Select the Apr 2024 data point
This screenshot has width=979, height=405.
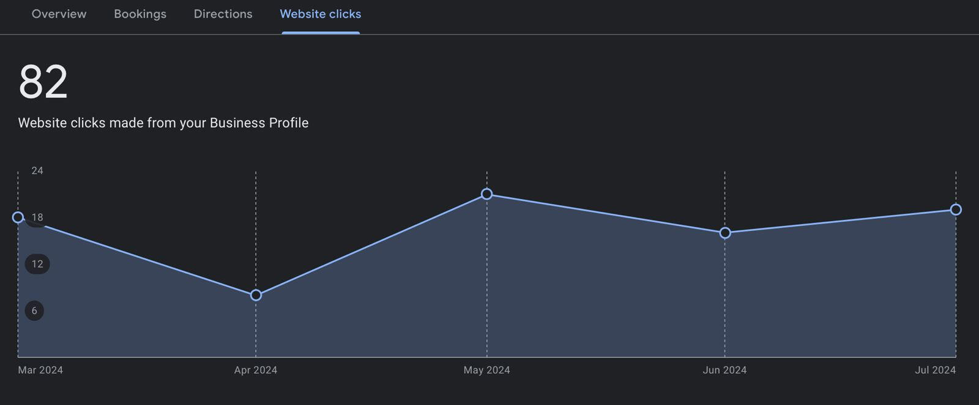tap(256, 295)
